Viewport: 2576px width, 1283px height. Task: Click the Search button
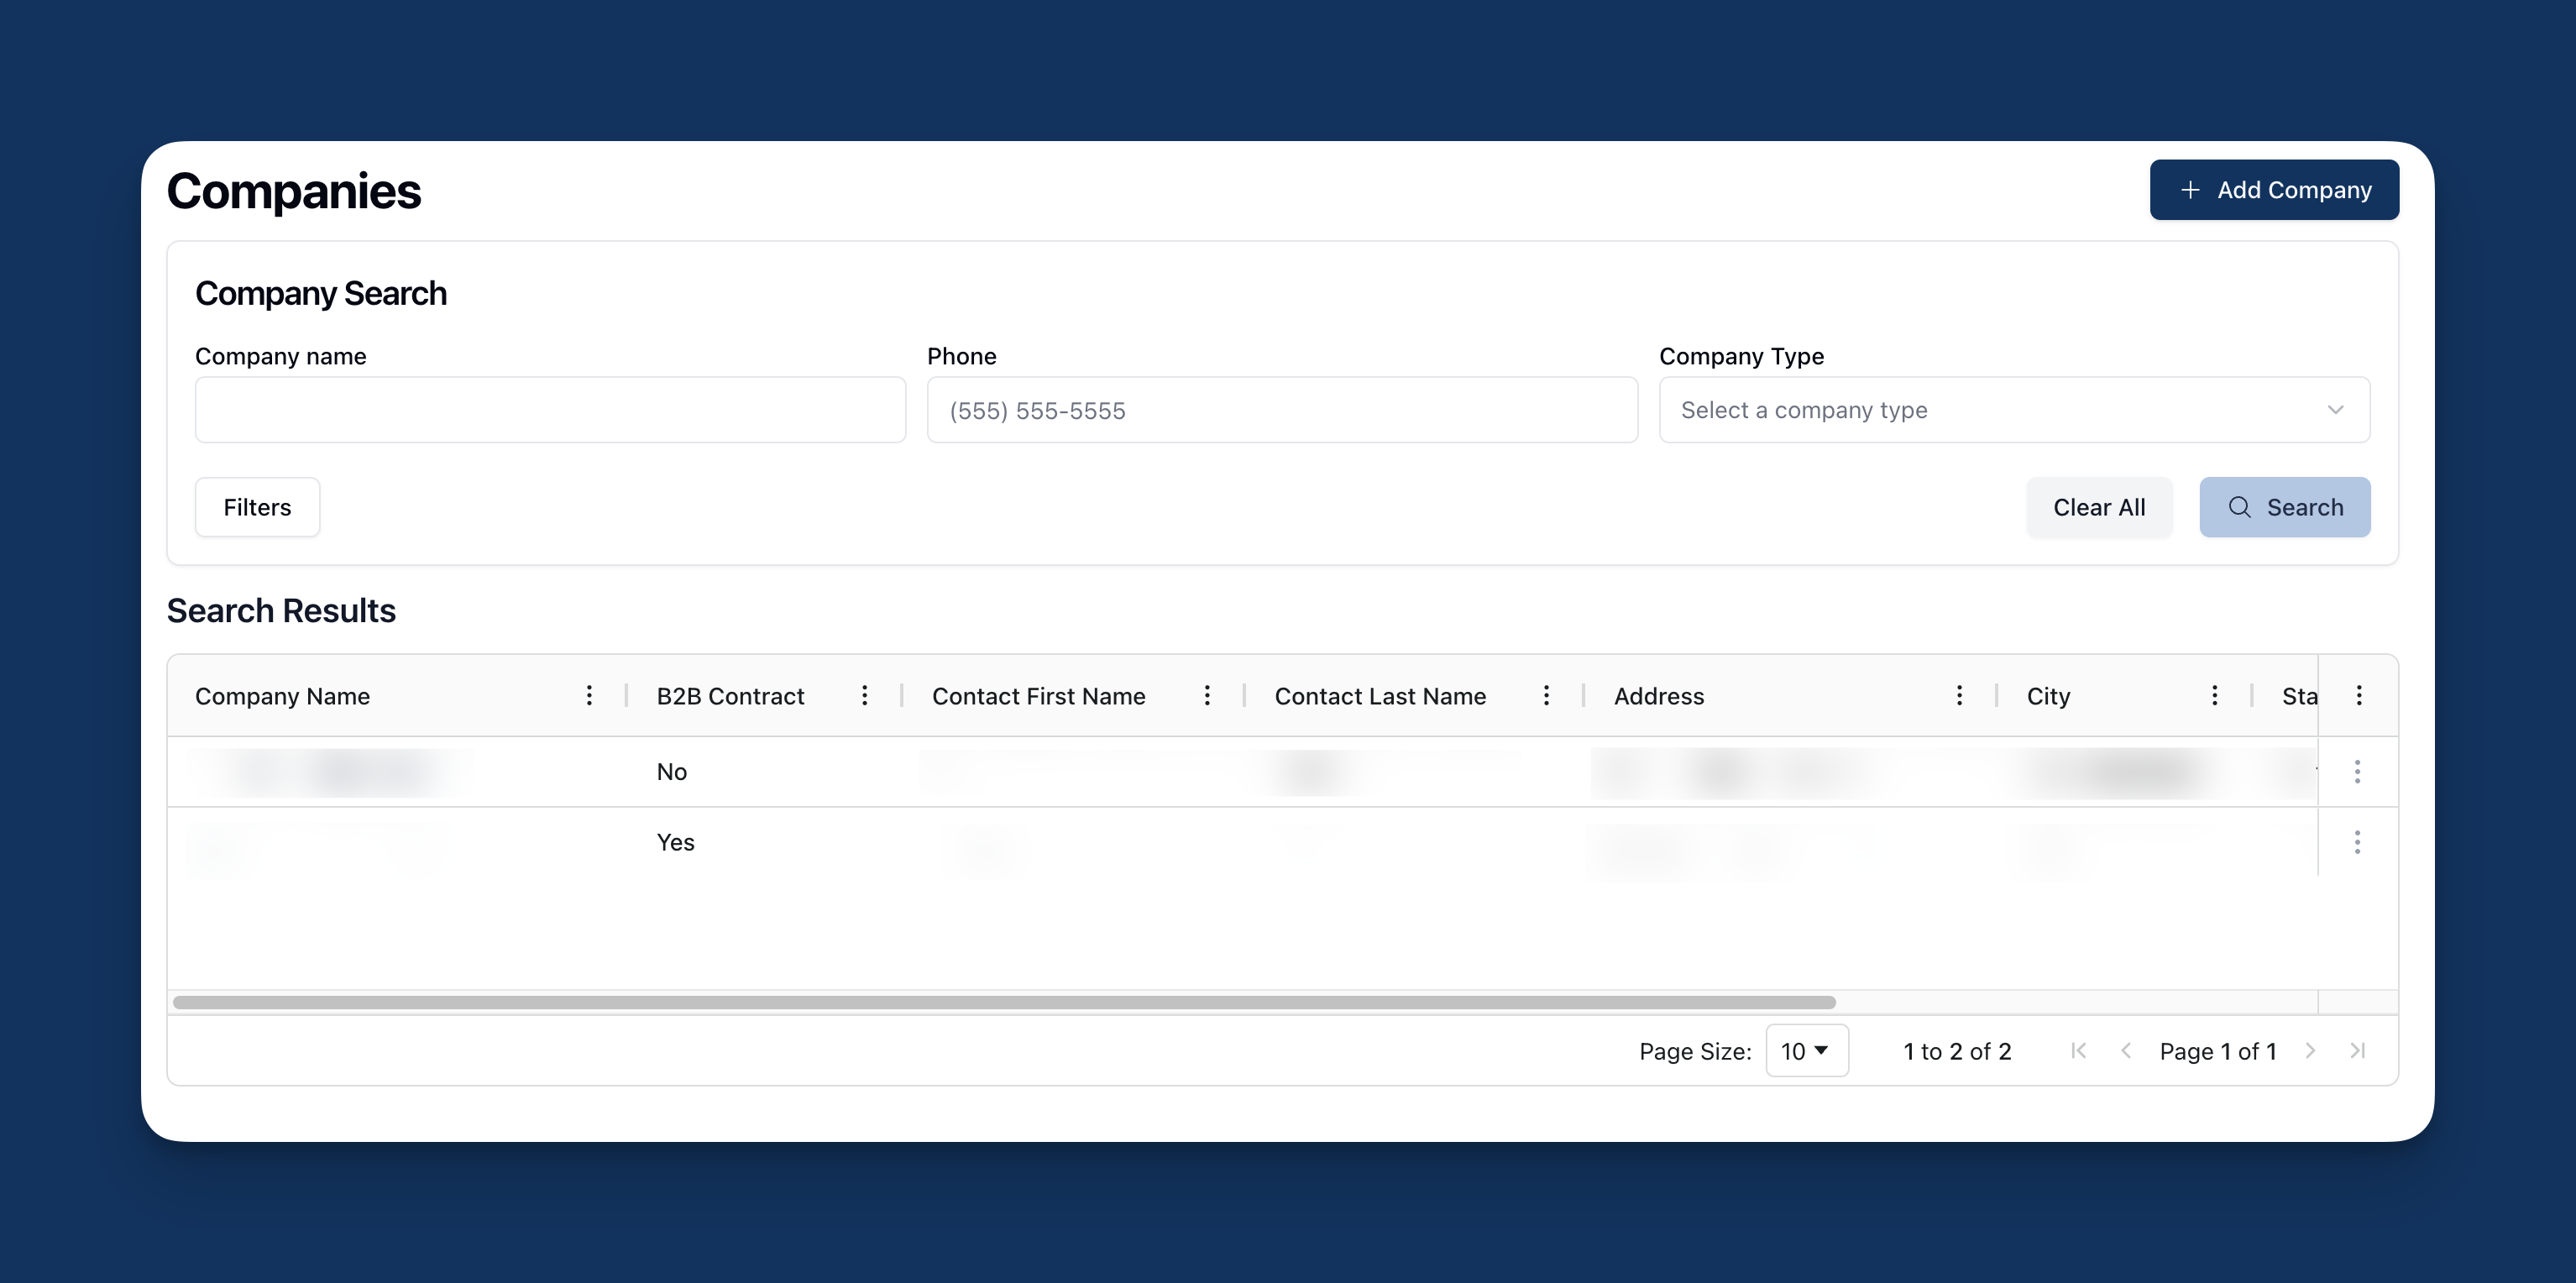pos(2284,507)
